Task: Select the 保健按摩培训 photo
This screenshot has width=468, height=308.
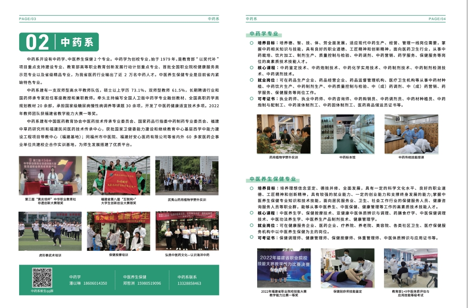Action: pyautogui.click(x=118, y=231)
